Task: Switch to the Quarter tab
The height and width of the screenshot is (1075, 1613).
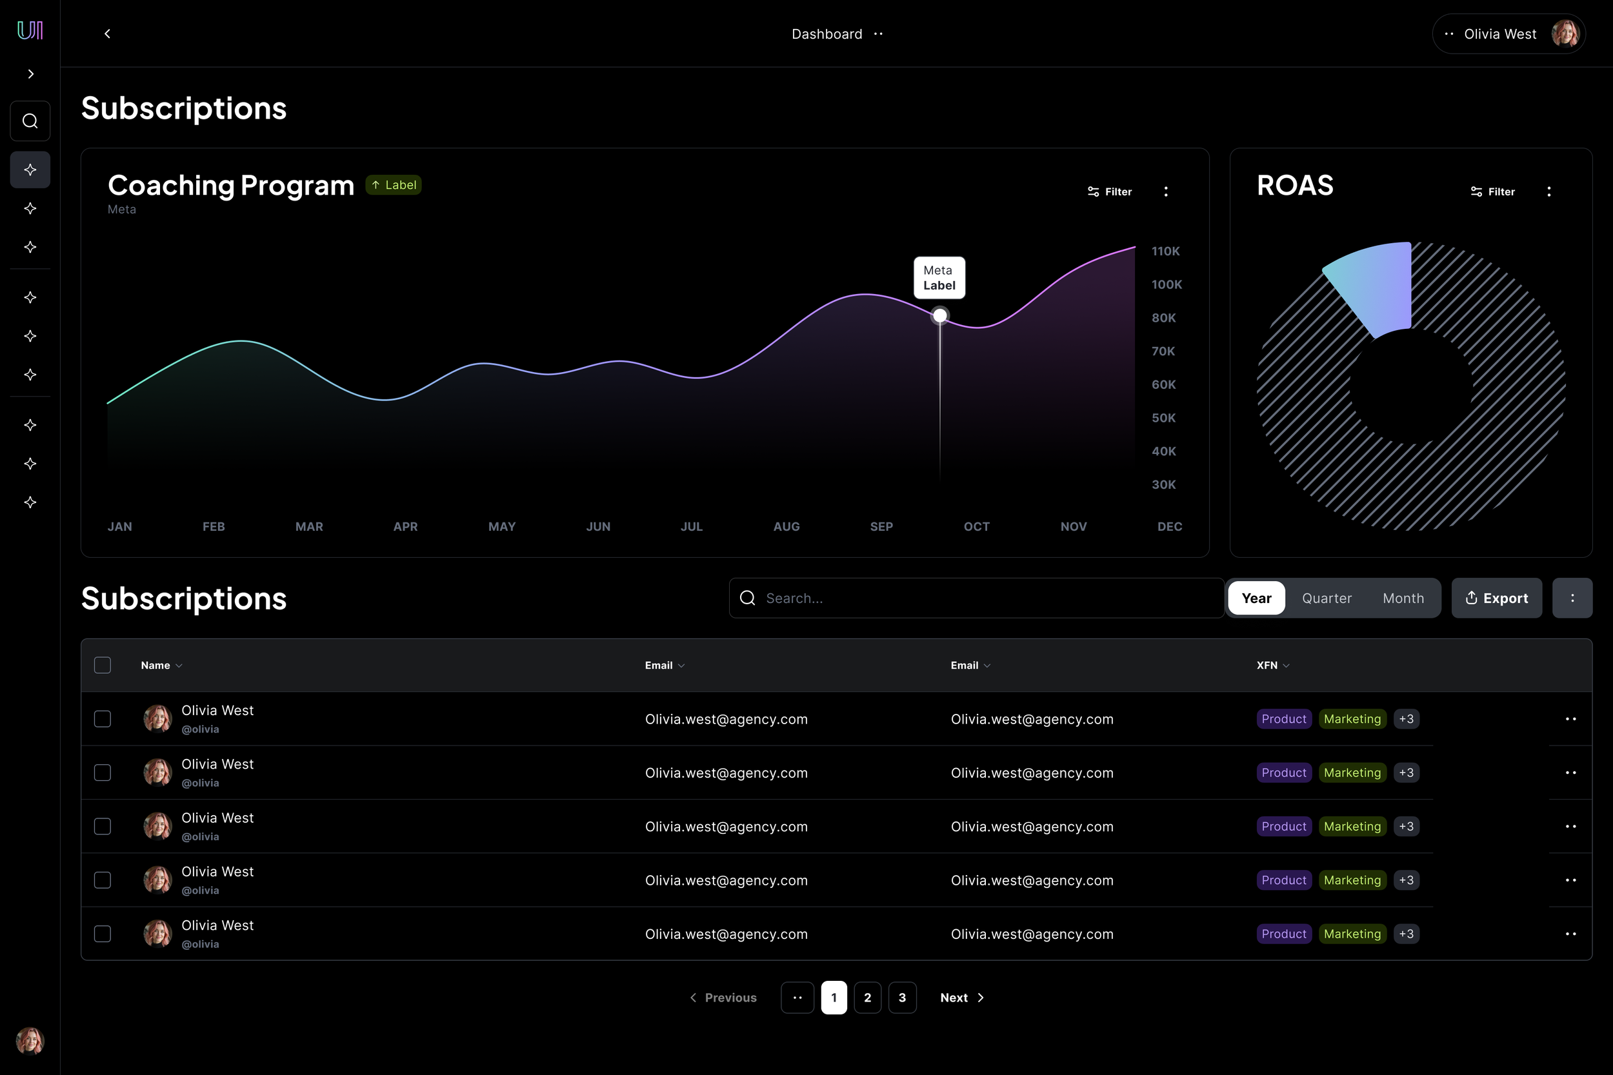Action: [1327, 598]
